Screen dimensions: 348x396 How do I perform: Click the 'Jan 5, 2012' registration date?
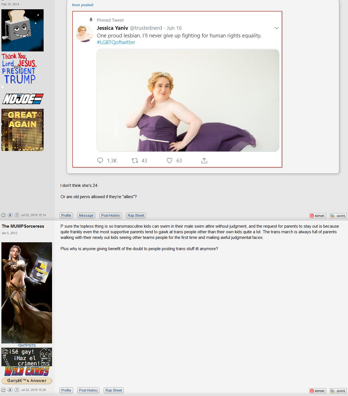[x=9, y=233]
